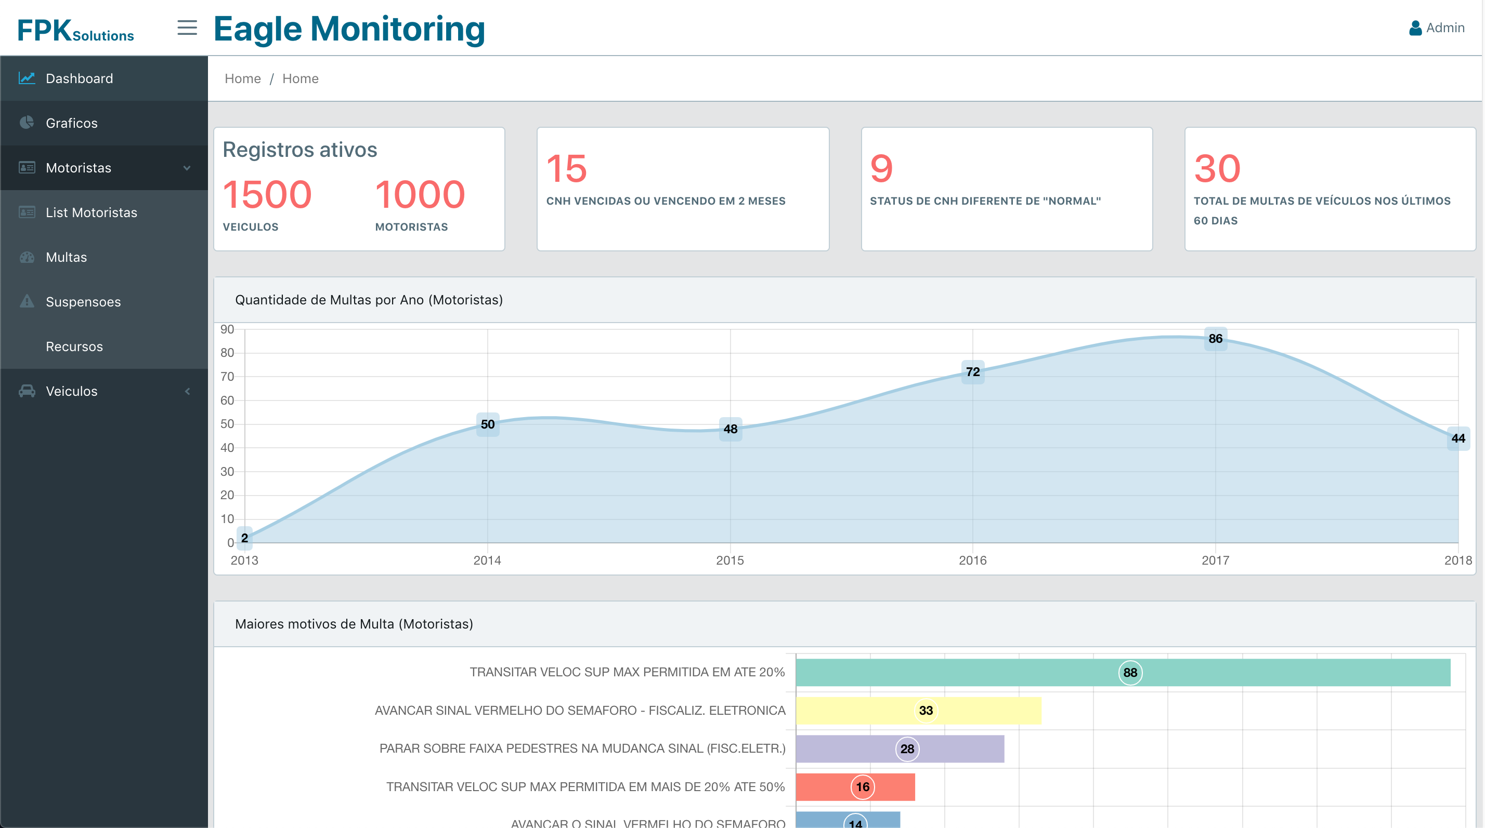Viewport: 1485px width, 828px height.
Task: Open the Suspensoes page
Action: tap(104, 302)
